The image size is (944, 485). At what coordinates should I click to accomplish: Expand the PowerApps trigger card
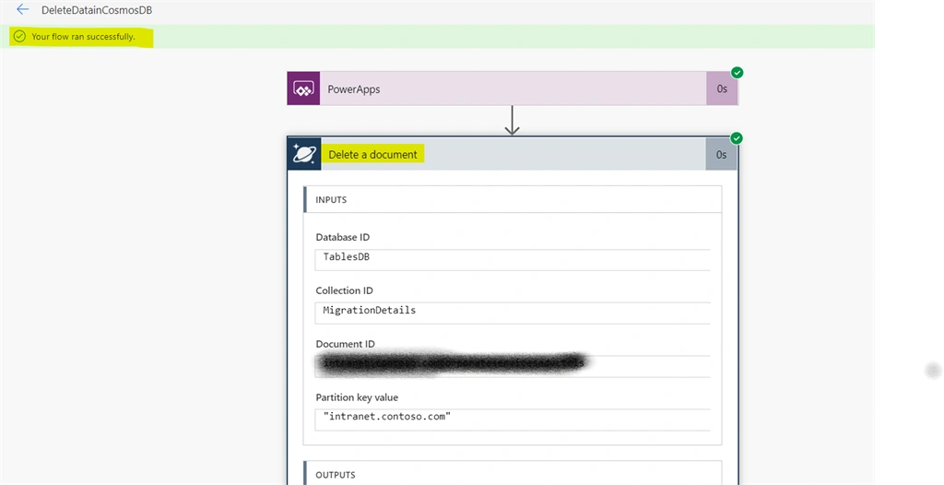pyautogui.click(x=513, y=89)
